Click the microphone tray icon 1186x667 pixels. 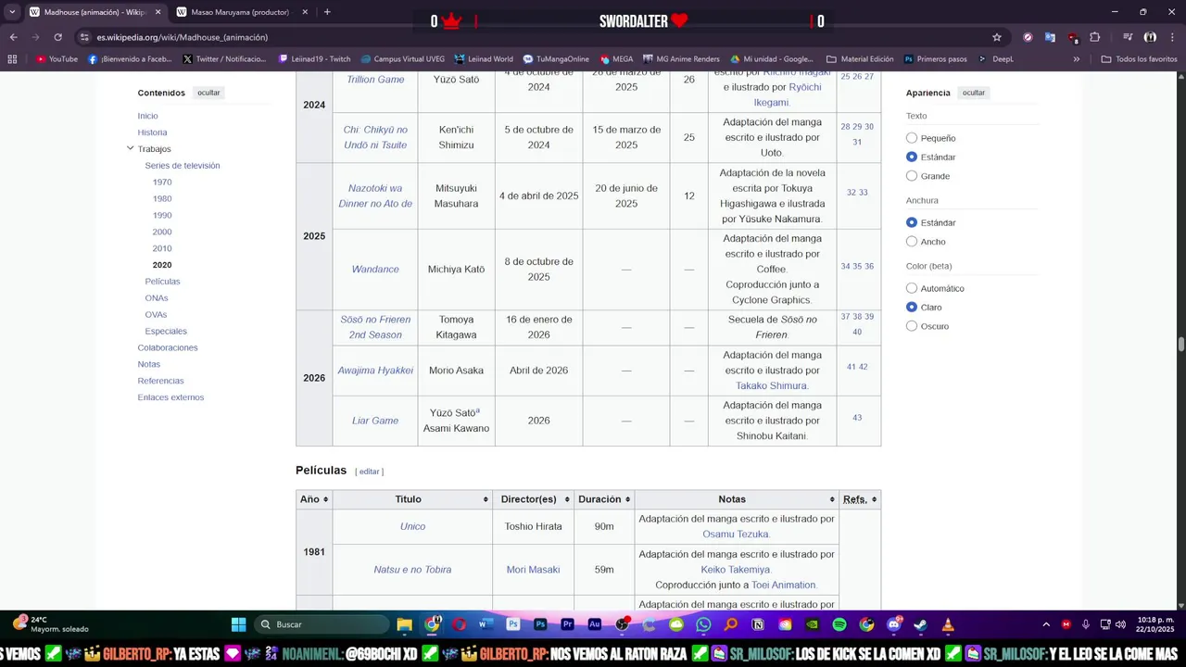pos(1086,624)
